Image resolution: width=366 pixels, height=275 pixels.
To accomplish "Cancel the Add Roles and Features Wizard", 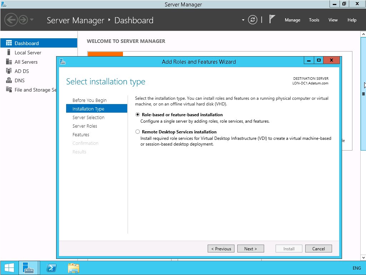I will point(318,248).
